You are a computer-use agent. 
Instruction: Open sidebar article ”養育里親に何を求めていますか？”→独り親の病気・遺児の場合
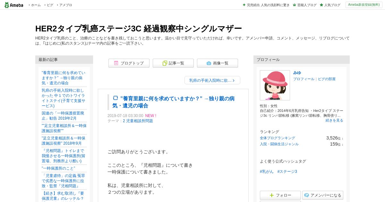coord(64,78)
